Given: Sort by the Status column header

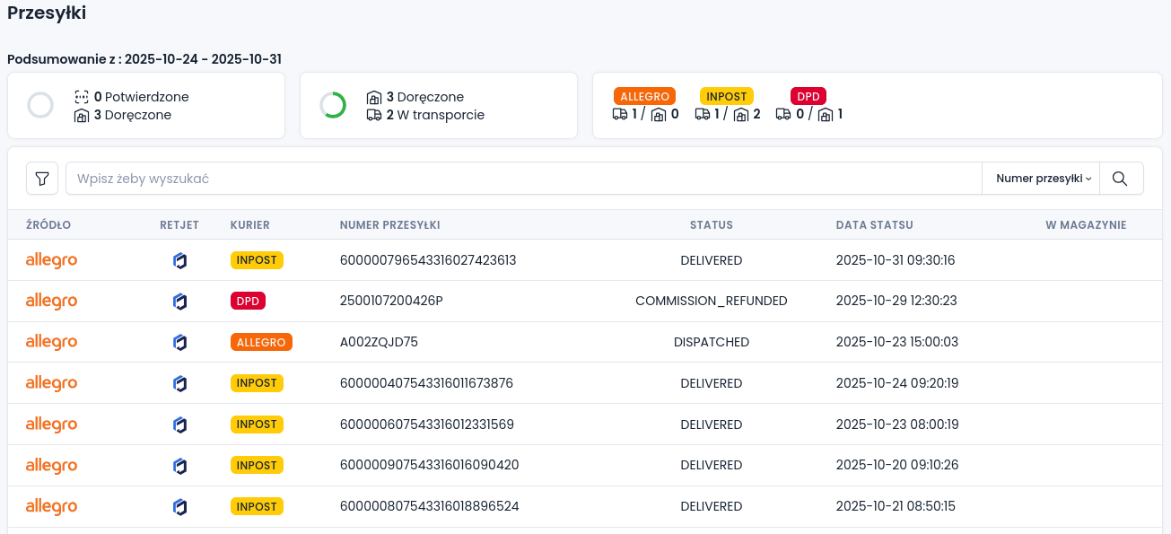Looking at the screenshot, I should click(711, 225).
